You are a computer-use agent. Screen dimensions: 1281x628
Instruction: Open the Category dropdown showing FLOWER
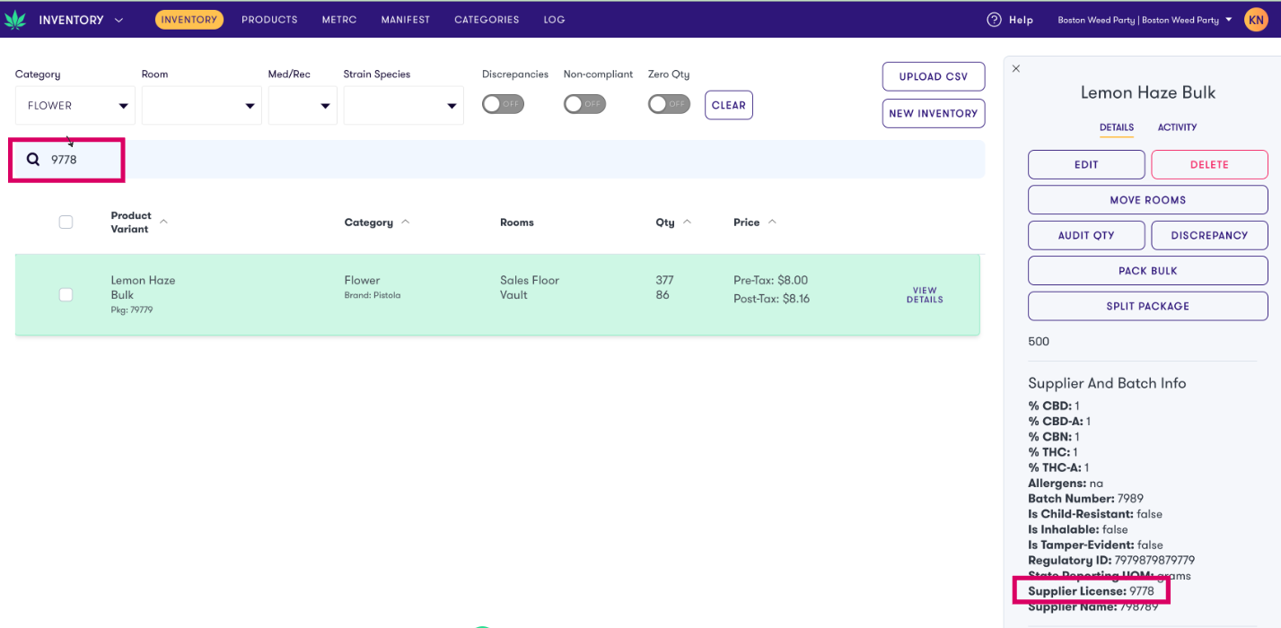(75, 106)
